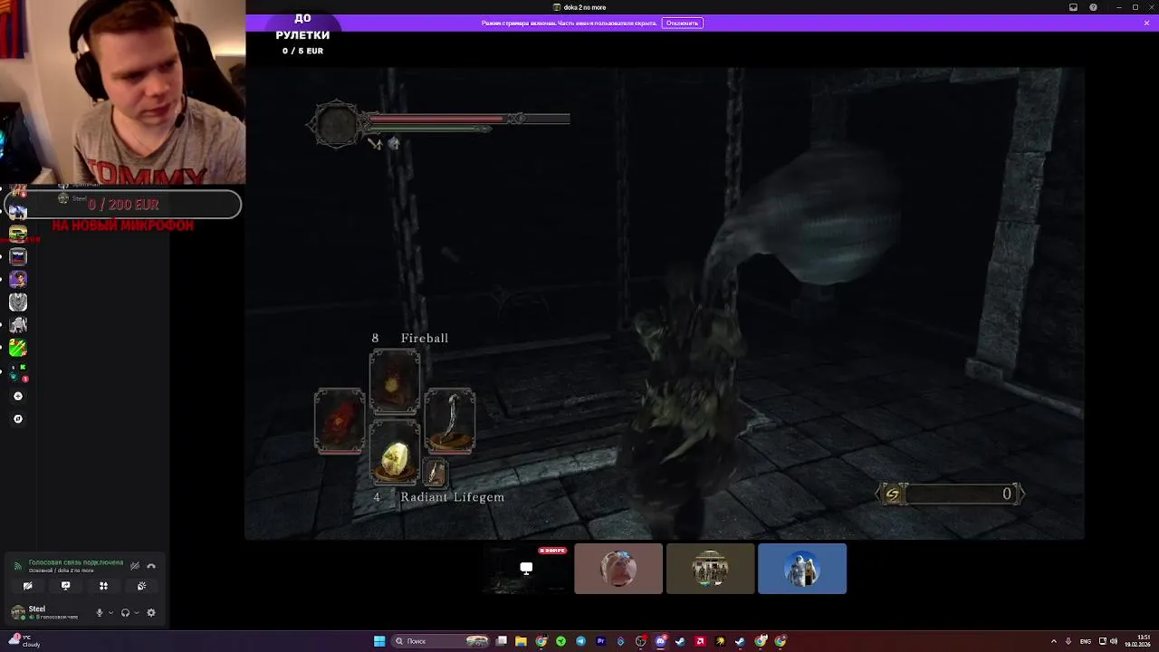Open Telegram from the taskbar
The image size is (1159, 652).
(x=580, y=641)
